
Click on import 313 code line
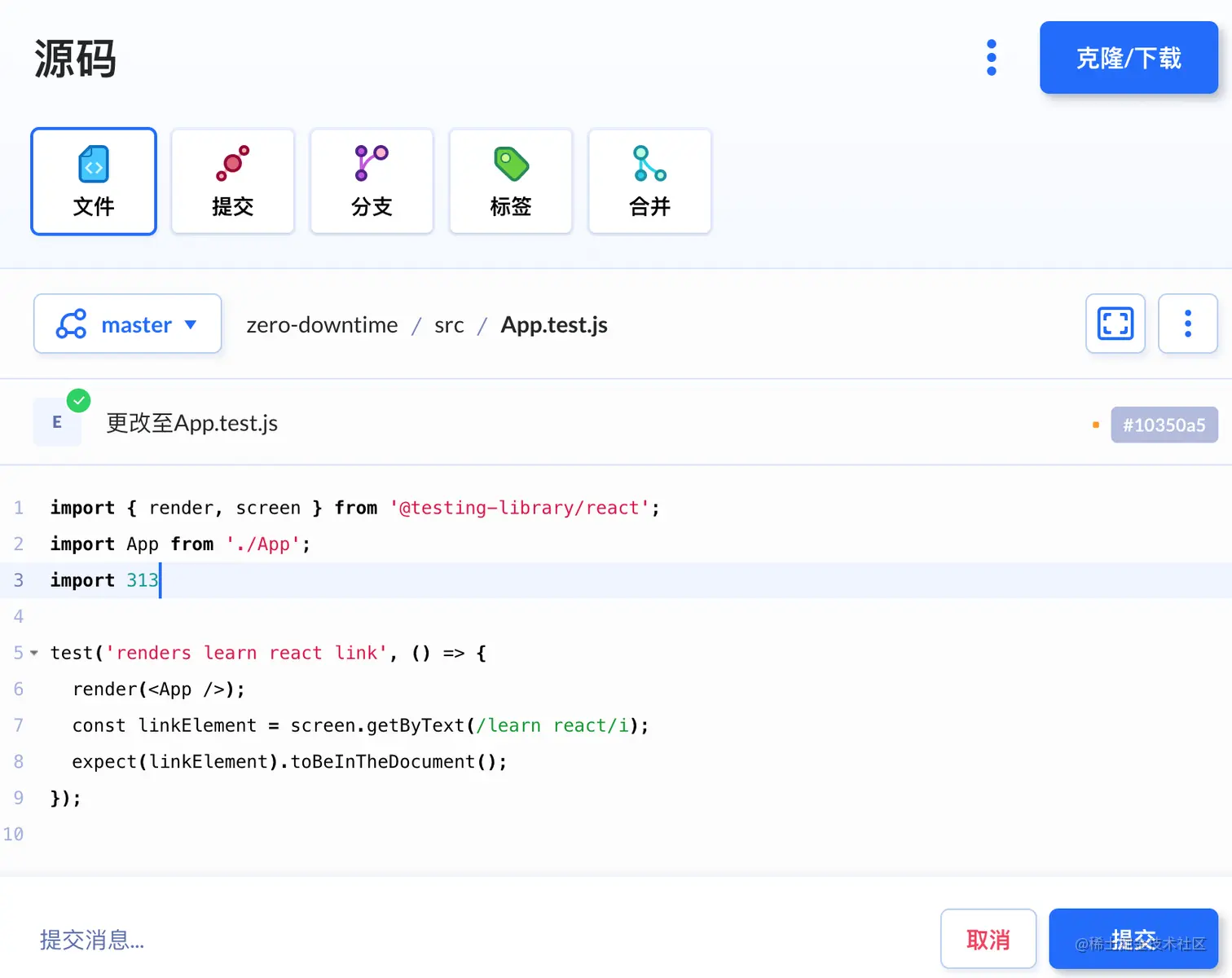(x=104, y=580)
